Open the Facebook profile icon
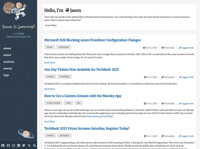The width and height of the screenshot is (200, 149). coord(3,145)
